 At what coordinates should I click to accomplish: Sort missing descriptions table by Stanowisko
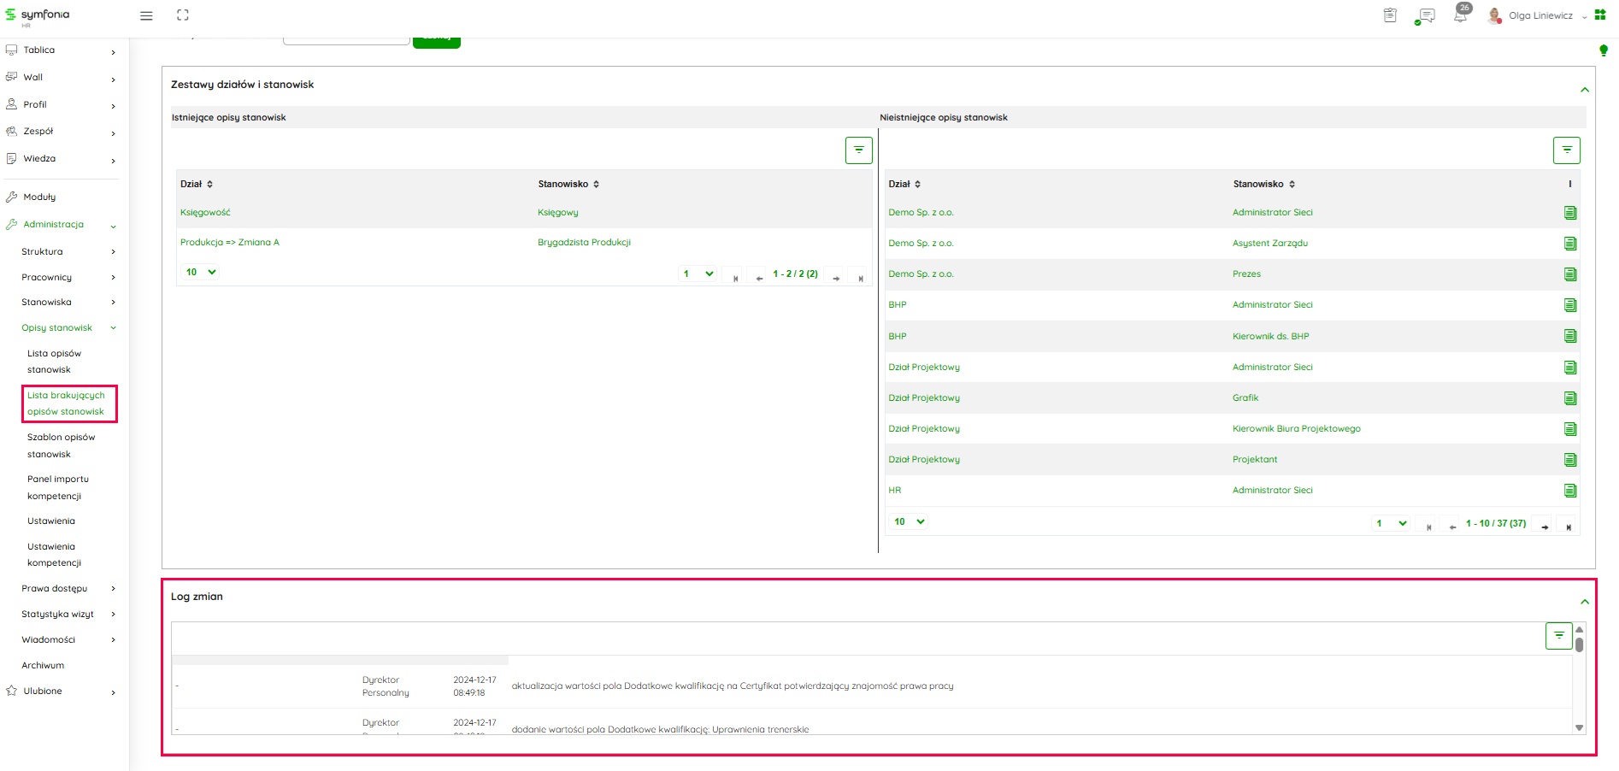click(x=1263, y=184)
